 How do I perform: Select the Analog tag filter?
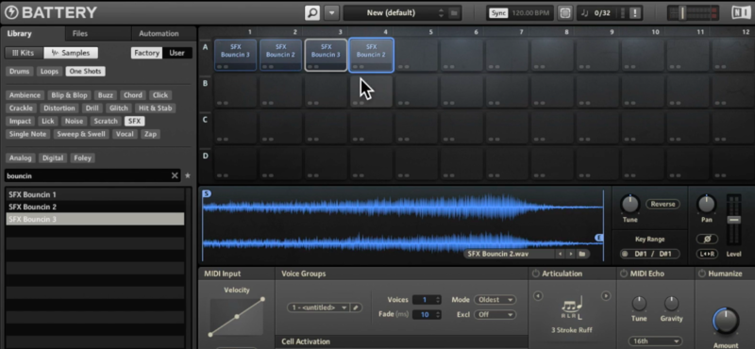click(x=20, y=158)
